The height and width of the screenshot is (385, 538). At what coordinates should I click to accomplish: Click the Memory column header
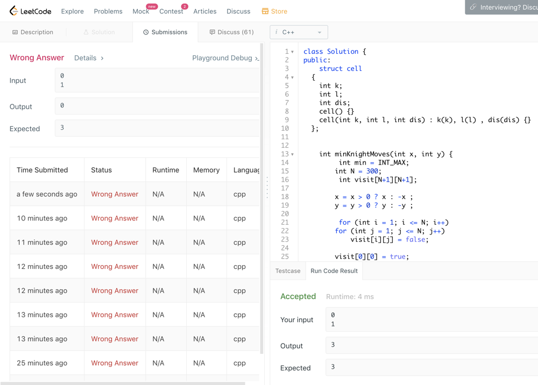pyautogui.click(x=206, y=170)
